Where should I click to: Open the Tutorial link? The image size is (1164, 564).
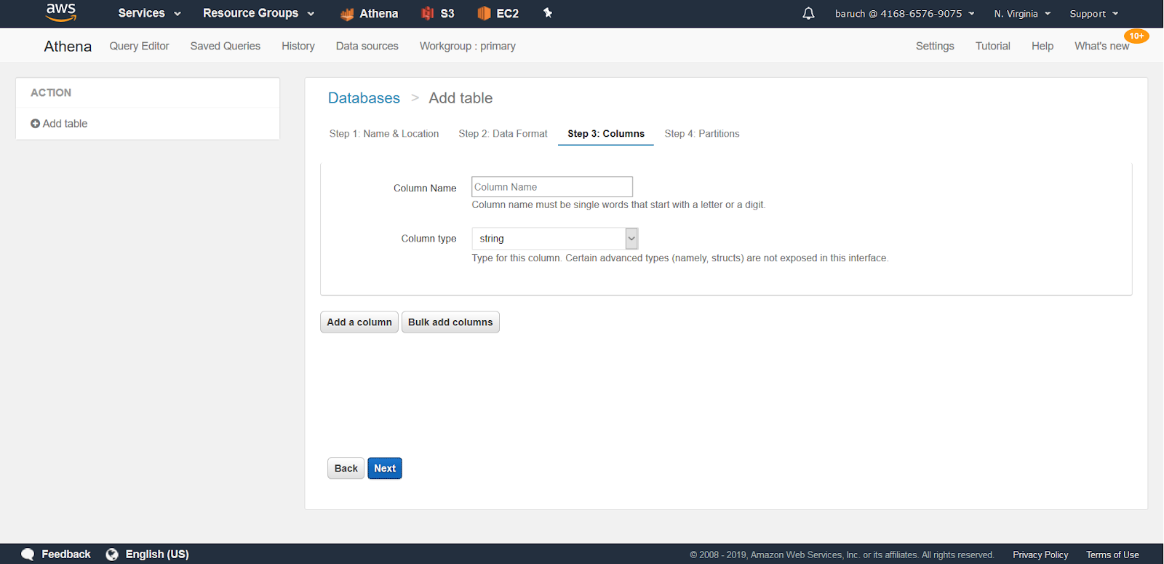tap(993, 46)
